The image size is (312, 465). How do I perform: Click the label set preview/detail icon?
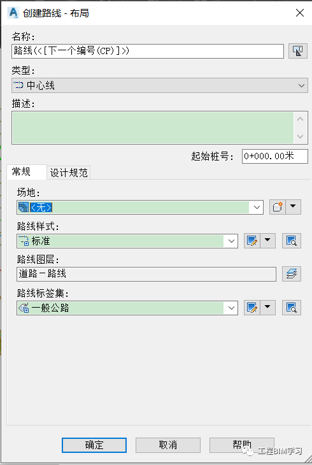292,308
